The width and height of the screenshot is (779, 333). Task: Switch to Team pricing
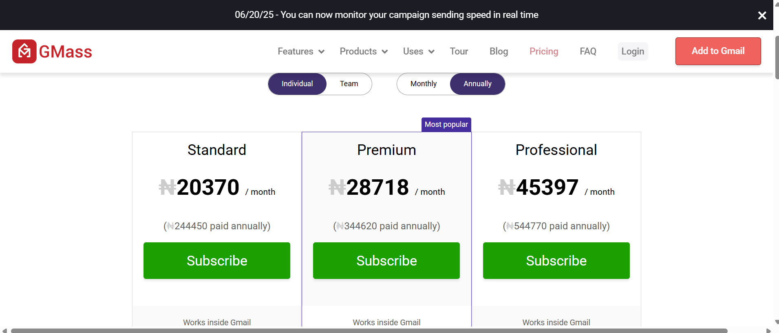tap(349, 84)
